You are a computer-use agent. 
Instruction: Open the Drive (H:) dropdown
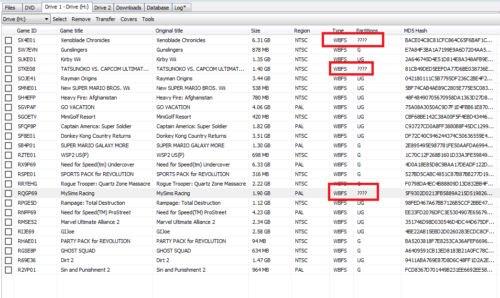coord(25,19)
